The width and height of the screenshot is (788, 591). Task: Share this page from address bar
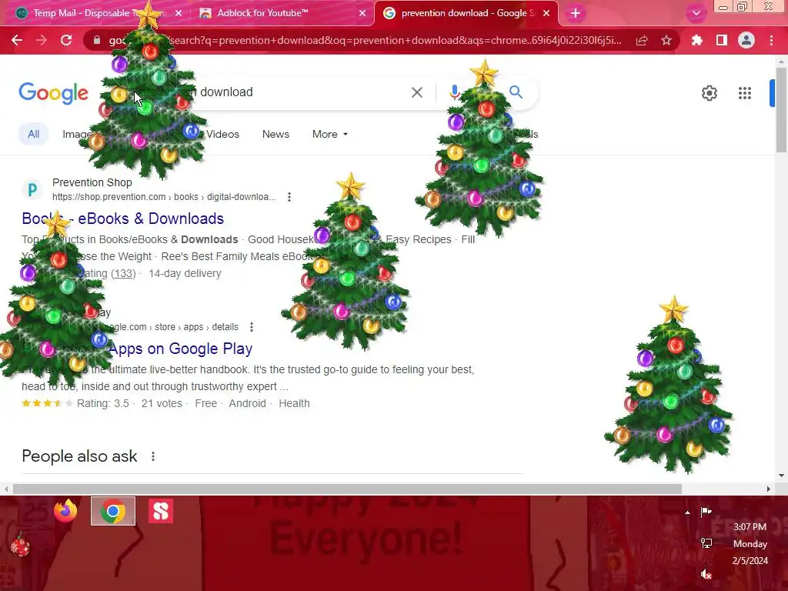pos(642,41)
